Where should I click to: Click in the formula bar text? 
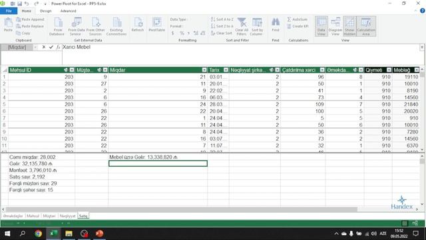tap(77, 47)
